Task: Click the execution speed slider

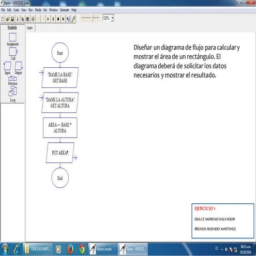Action: coord(91,18)
